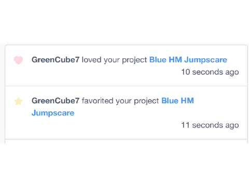Screen dimensions: 249x187
Task: Click the word 'Blue' in the loved message link
Action: (x=158, y=60)
